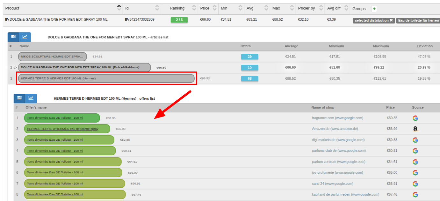
Task: Switch offers list to table view
Action: pos(19,98)
